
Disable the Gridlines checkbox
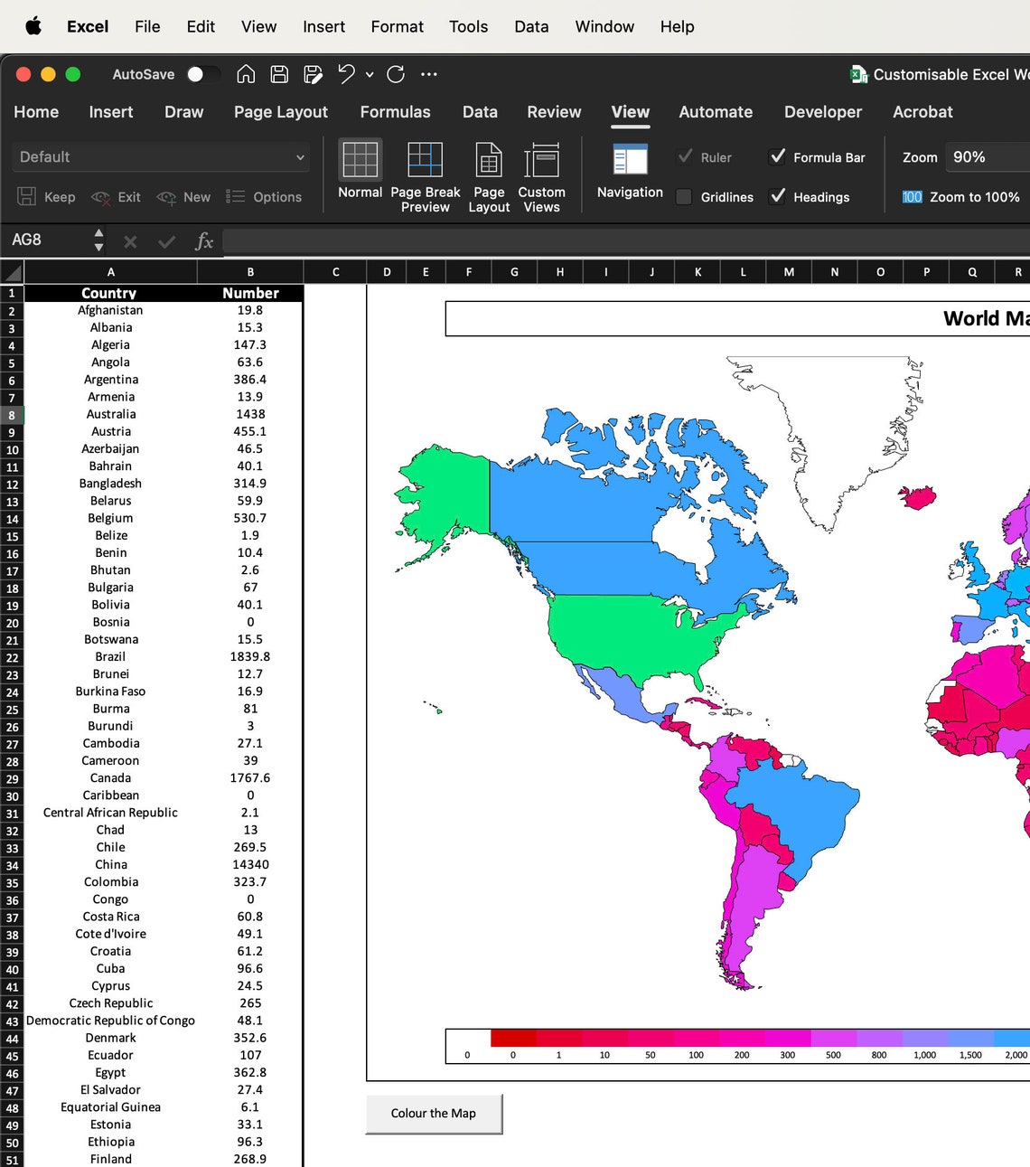(684, 196)
